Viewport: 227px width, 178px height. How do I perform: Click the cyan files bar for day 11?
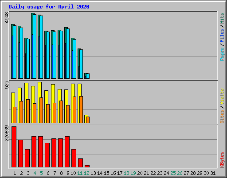[81, 64]
